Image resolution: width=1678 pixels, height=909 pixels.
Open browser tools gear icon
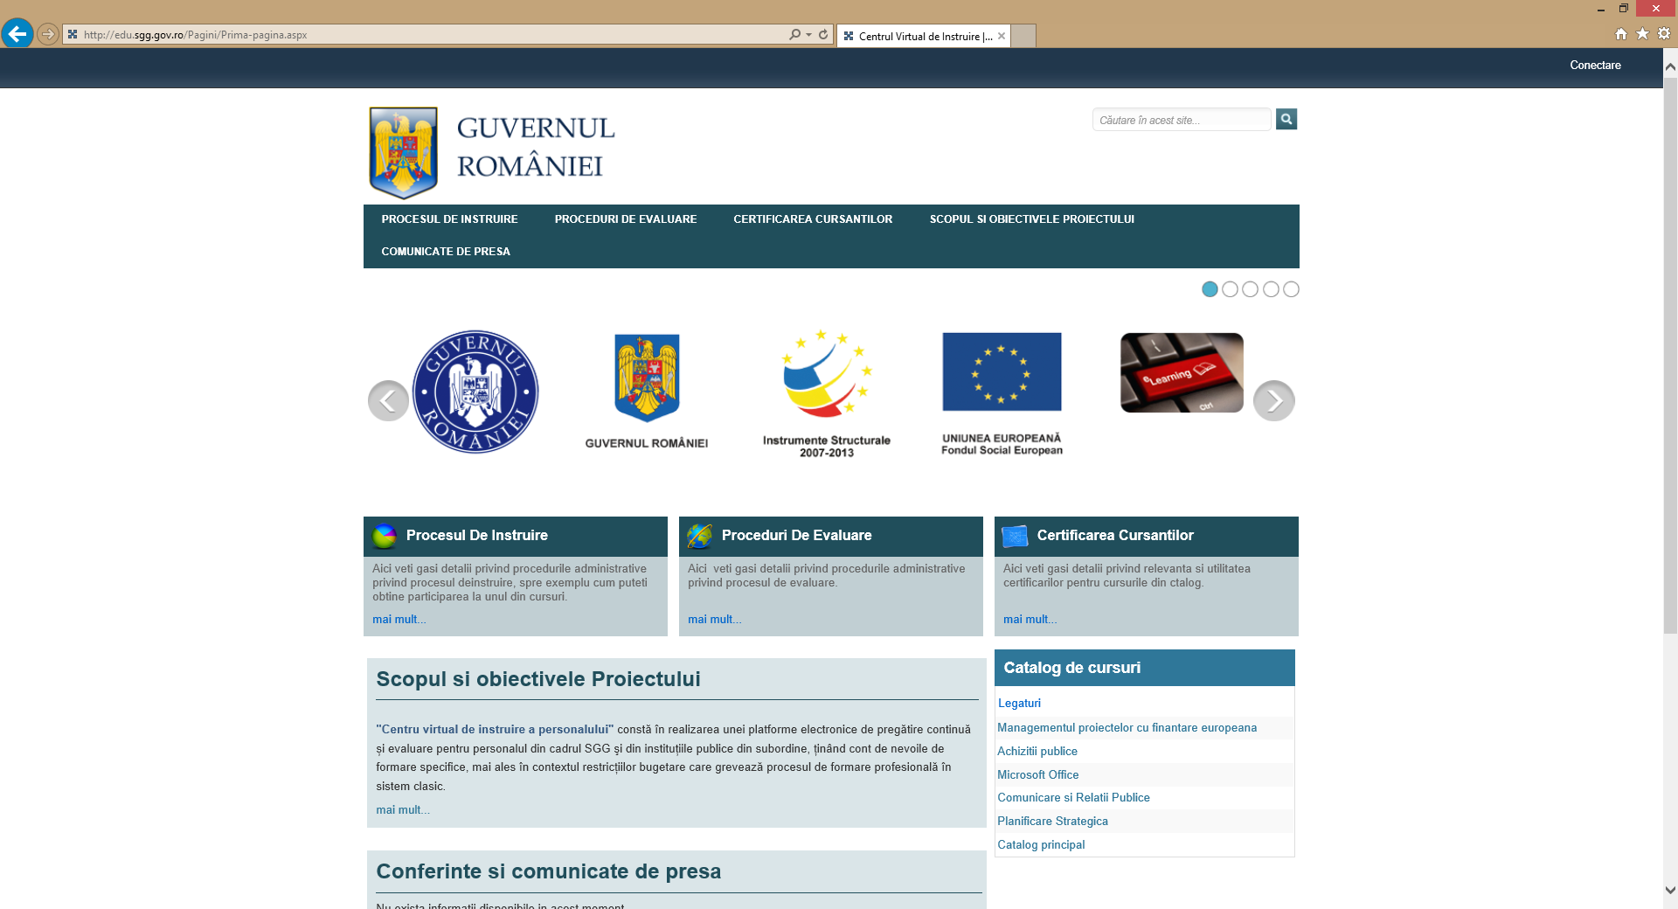pyautogui.click(x=1664, y=34)
